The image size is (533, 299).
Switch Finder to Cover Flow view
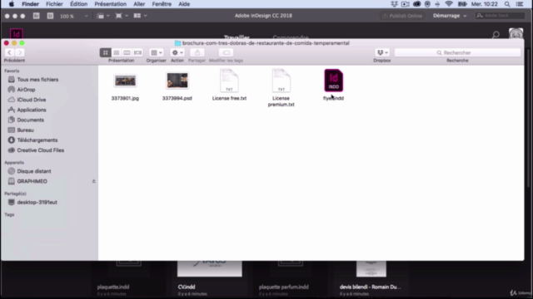point(137,52)
